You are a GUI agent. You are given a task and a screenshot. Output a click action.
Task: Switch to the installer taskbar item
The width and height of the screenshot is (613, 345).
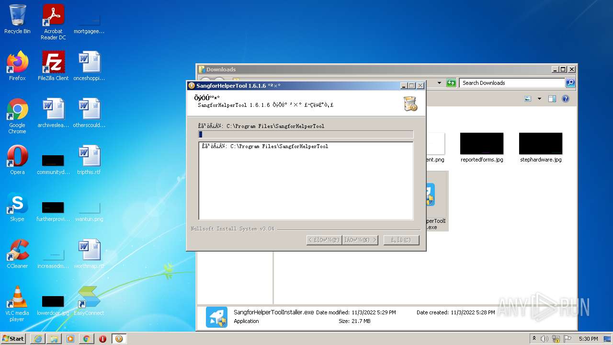point(119,339)
